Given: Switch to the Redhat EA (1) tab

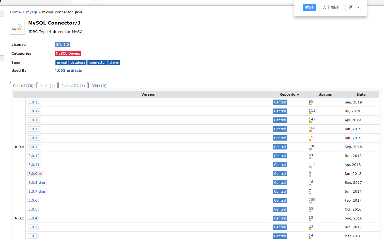Looking at the screenshot, I should 73,86.
